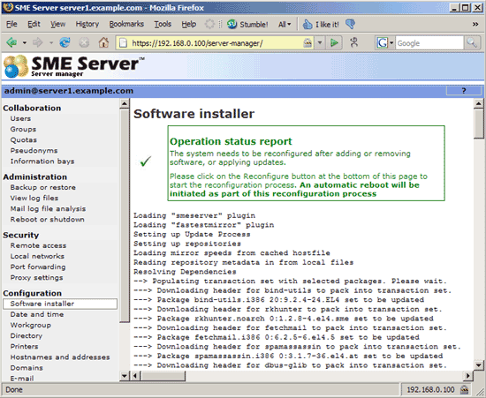The image size is (486, 398).
Task: Open Date and time link
Action: [37, 314]
